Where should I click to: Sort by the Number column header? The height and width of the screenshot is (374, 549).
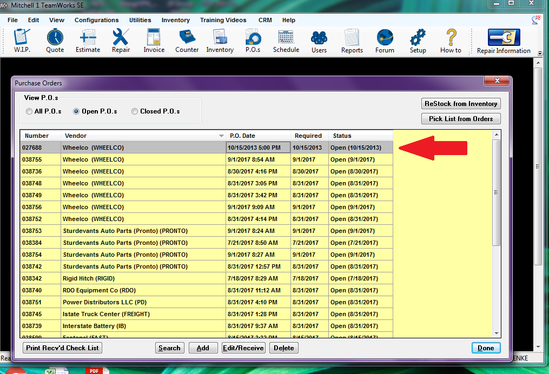(40, 136)
